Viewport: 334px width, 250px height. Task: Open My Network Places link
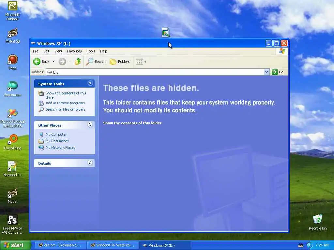click(60, 147)
